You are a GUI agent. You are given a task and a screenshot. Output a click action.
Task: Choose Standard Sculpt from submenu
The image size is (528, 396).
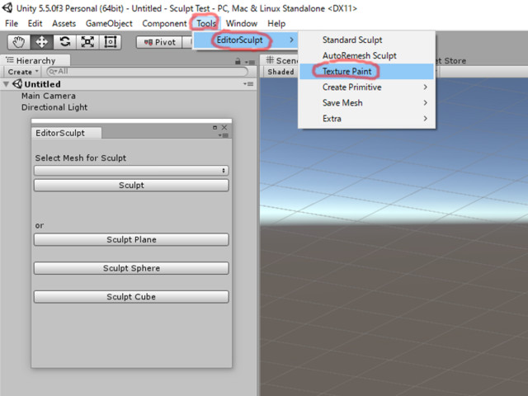(366, 40)
